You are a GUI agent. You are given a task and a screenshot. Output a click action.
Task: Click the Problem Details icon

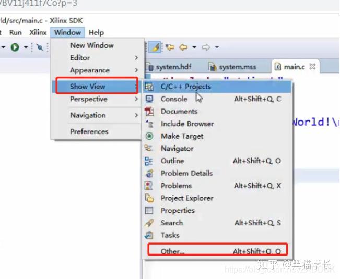point(149,173)
